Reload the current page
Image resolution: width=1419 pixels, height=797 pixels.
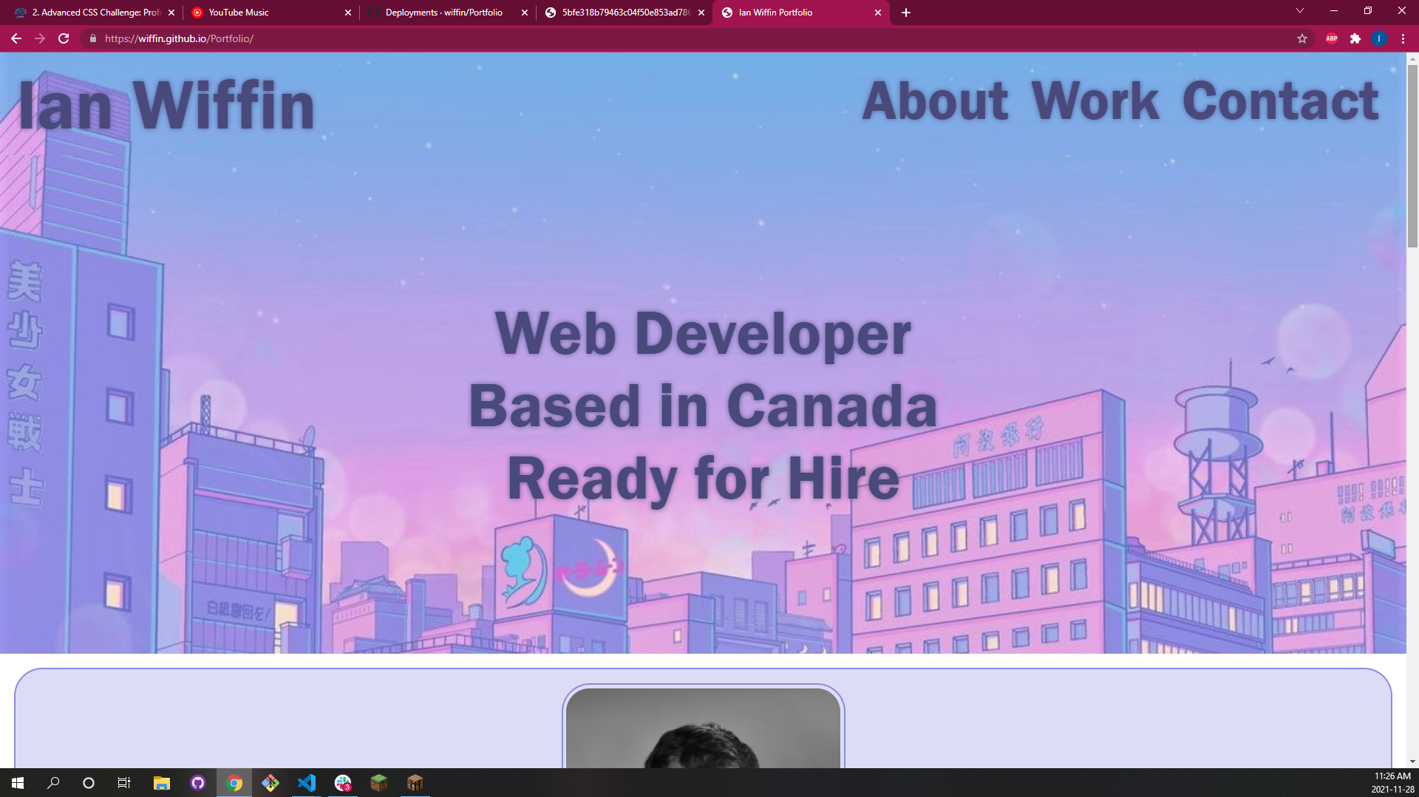click(x=64, y=38)
